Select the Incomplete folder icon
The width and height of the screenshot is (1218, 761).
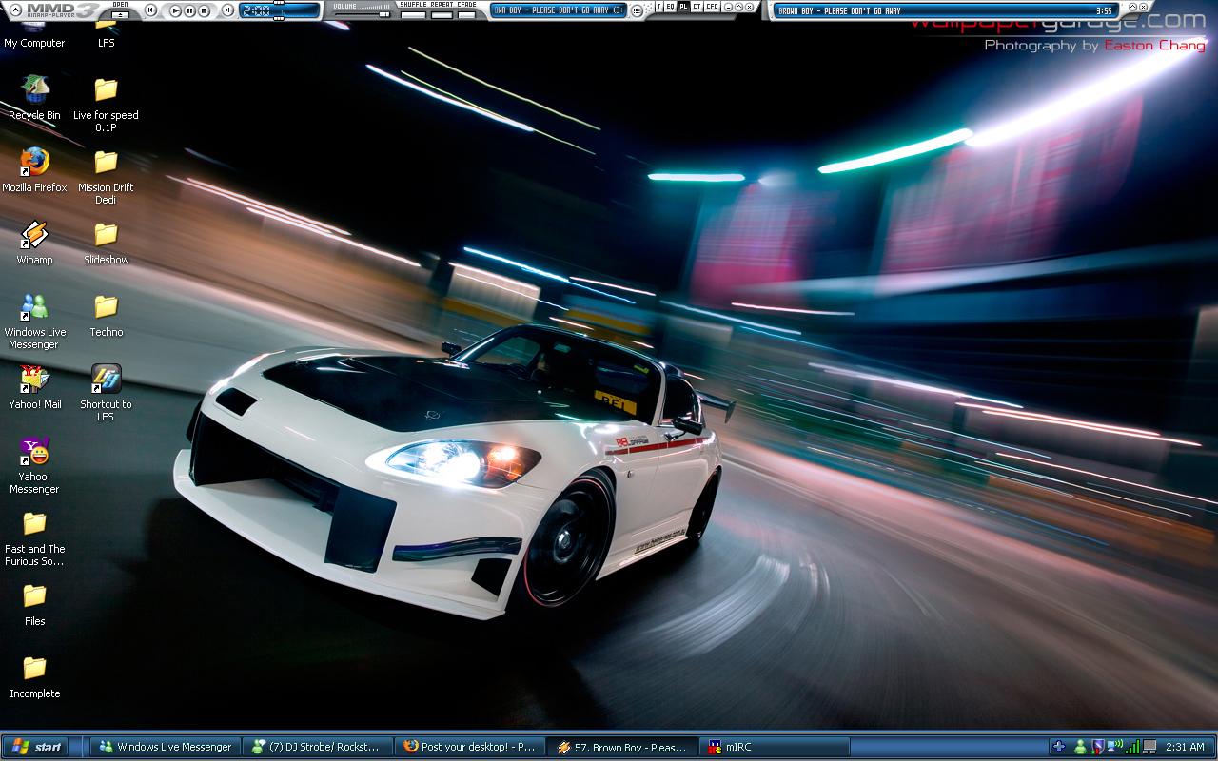coord(34,676)
